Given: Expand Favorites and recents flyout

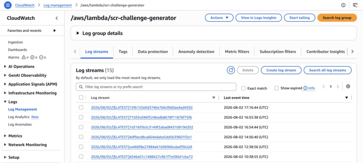Looking at the screenshot, I should 54,31.
